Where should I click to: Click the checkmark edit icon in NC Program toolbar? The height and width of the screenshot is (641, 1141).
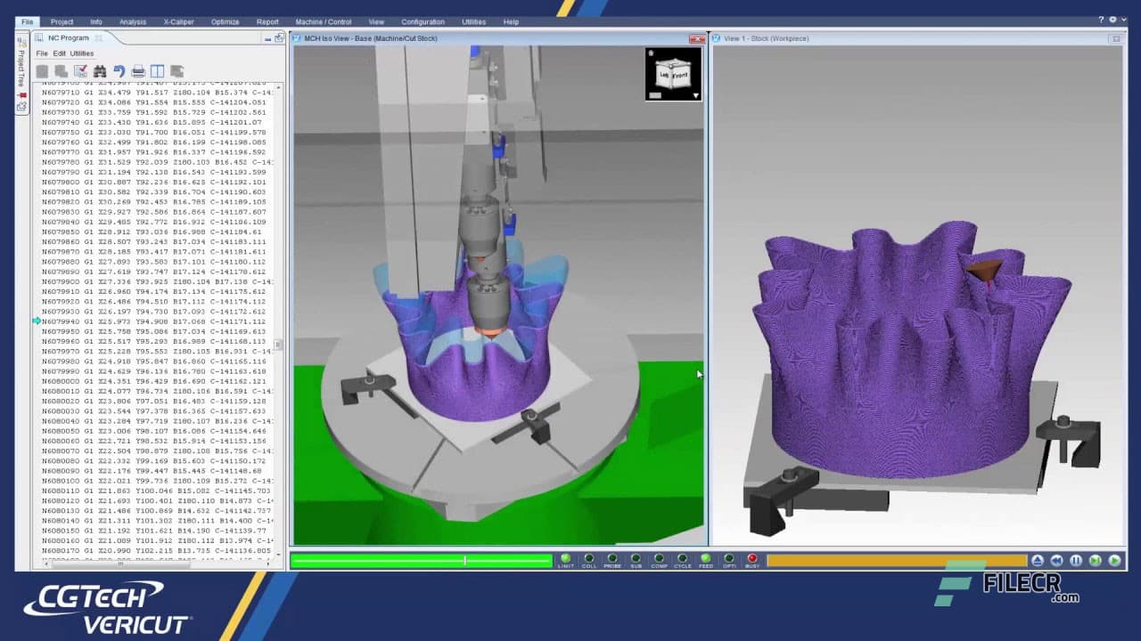pyautogui.click(x=80, y=71)
